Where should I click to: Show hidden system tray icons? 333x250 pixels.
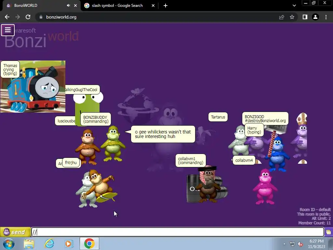click(284, 244)
